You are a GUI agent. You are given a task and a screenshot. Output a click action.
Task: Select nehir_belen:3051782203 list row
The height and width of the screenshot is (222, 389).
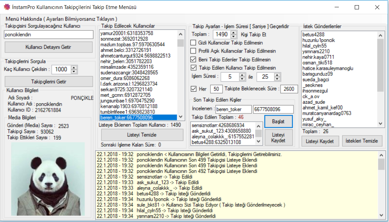[x=138, y=61]
